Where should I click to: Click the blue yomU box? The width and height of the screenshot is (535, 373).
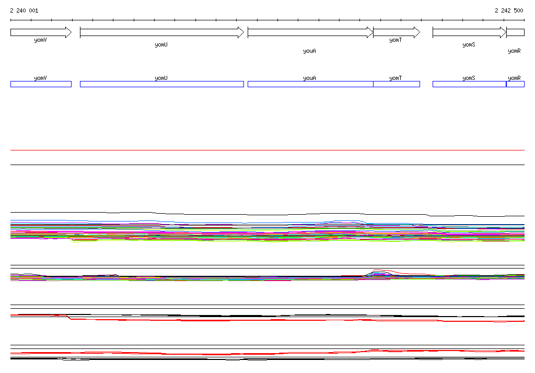tap(162, 84)
